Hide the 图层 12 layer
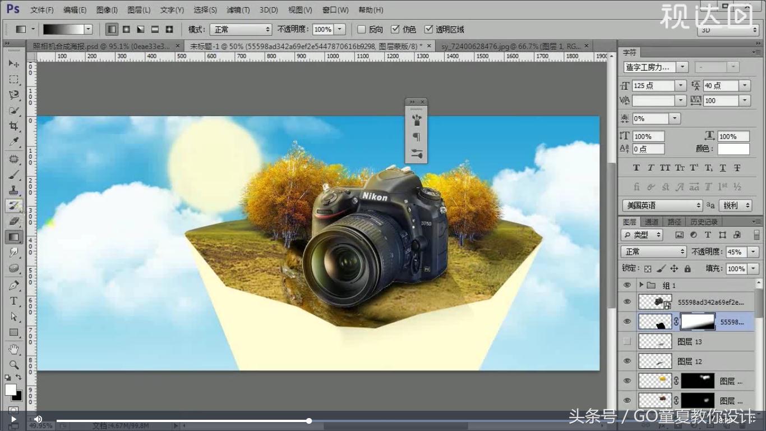This screenshot has height=431, width=766. pyautogui.click(x=626, y=361)
